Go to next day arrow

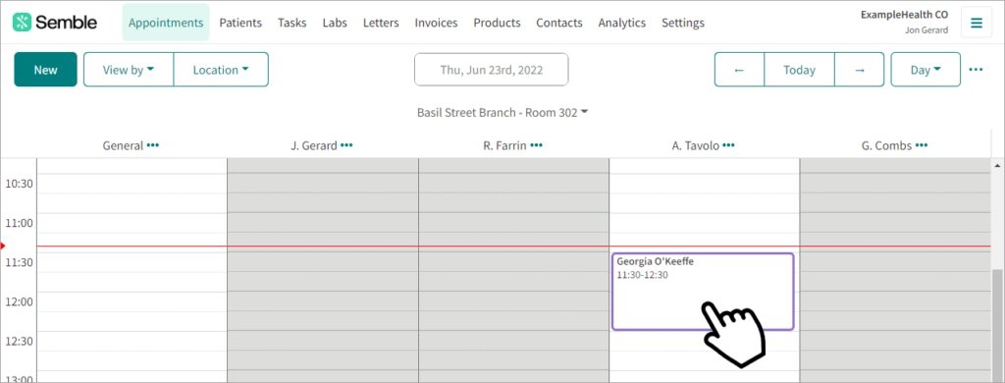[860, 70]
